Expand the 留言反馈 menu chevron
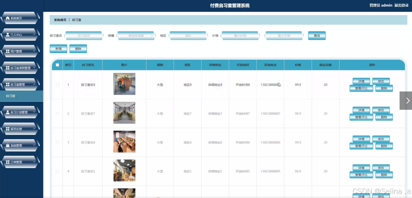Image resolution: width=412 pixels, height=198 pixels. click(34, 129)
